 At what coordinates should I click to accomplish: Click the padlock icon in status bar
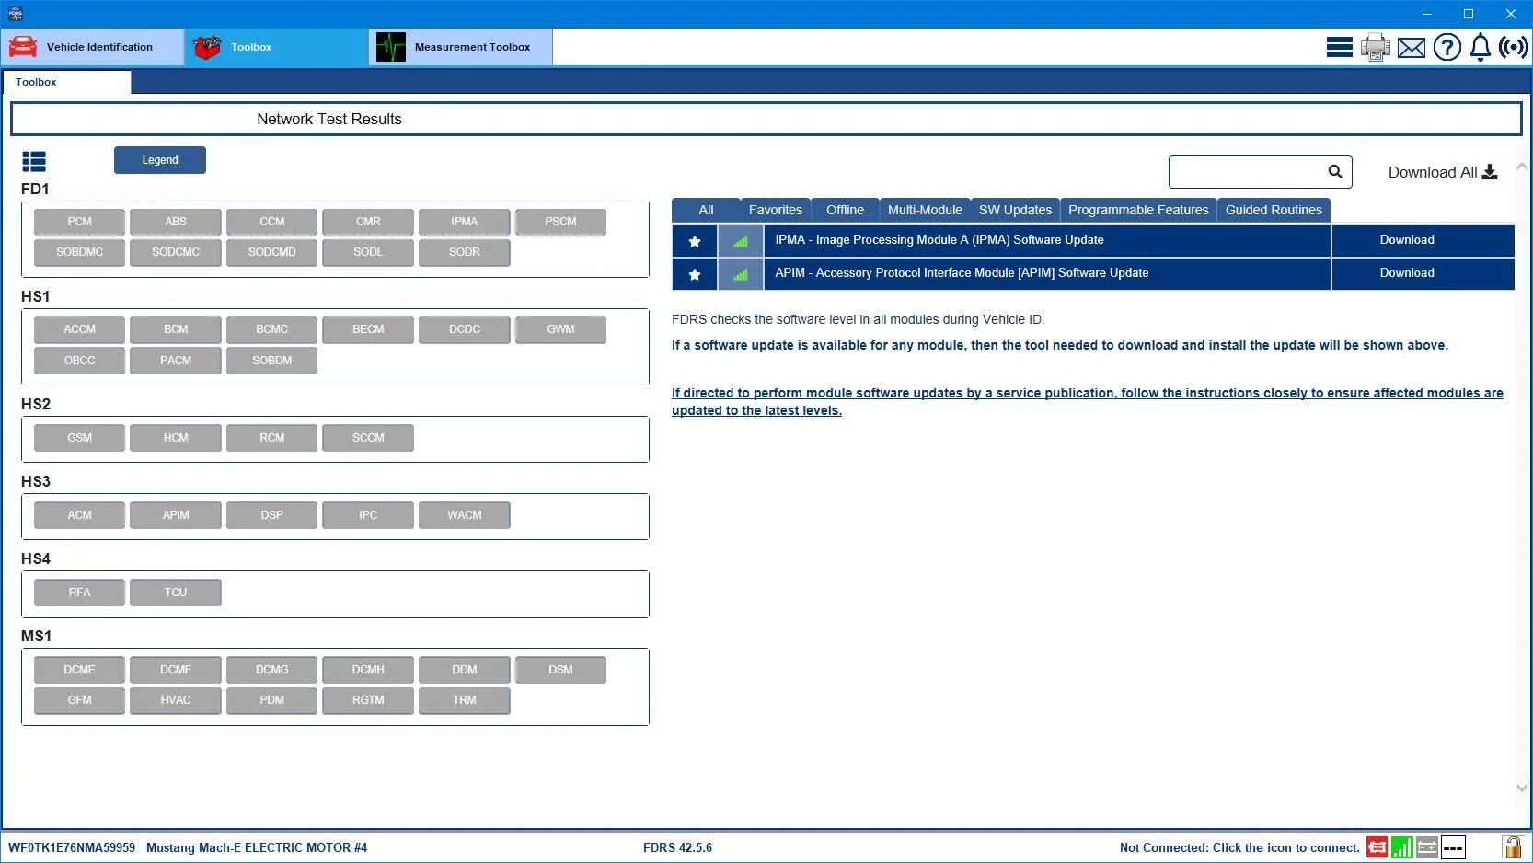coord(1512,846)
